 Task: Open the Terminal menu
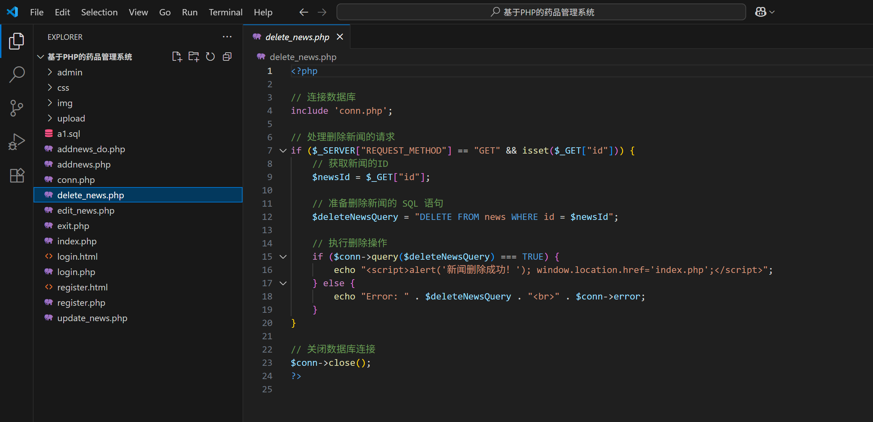(x=225, y=12)
